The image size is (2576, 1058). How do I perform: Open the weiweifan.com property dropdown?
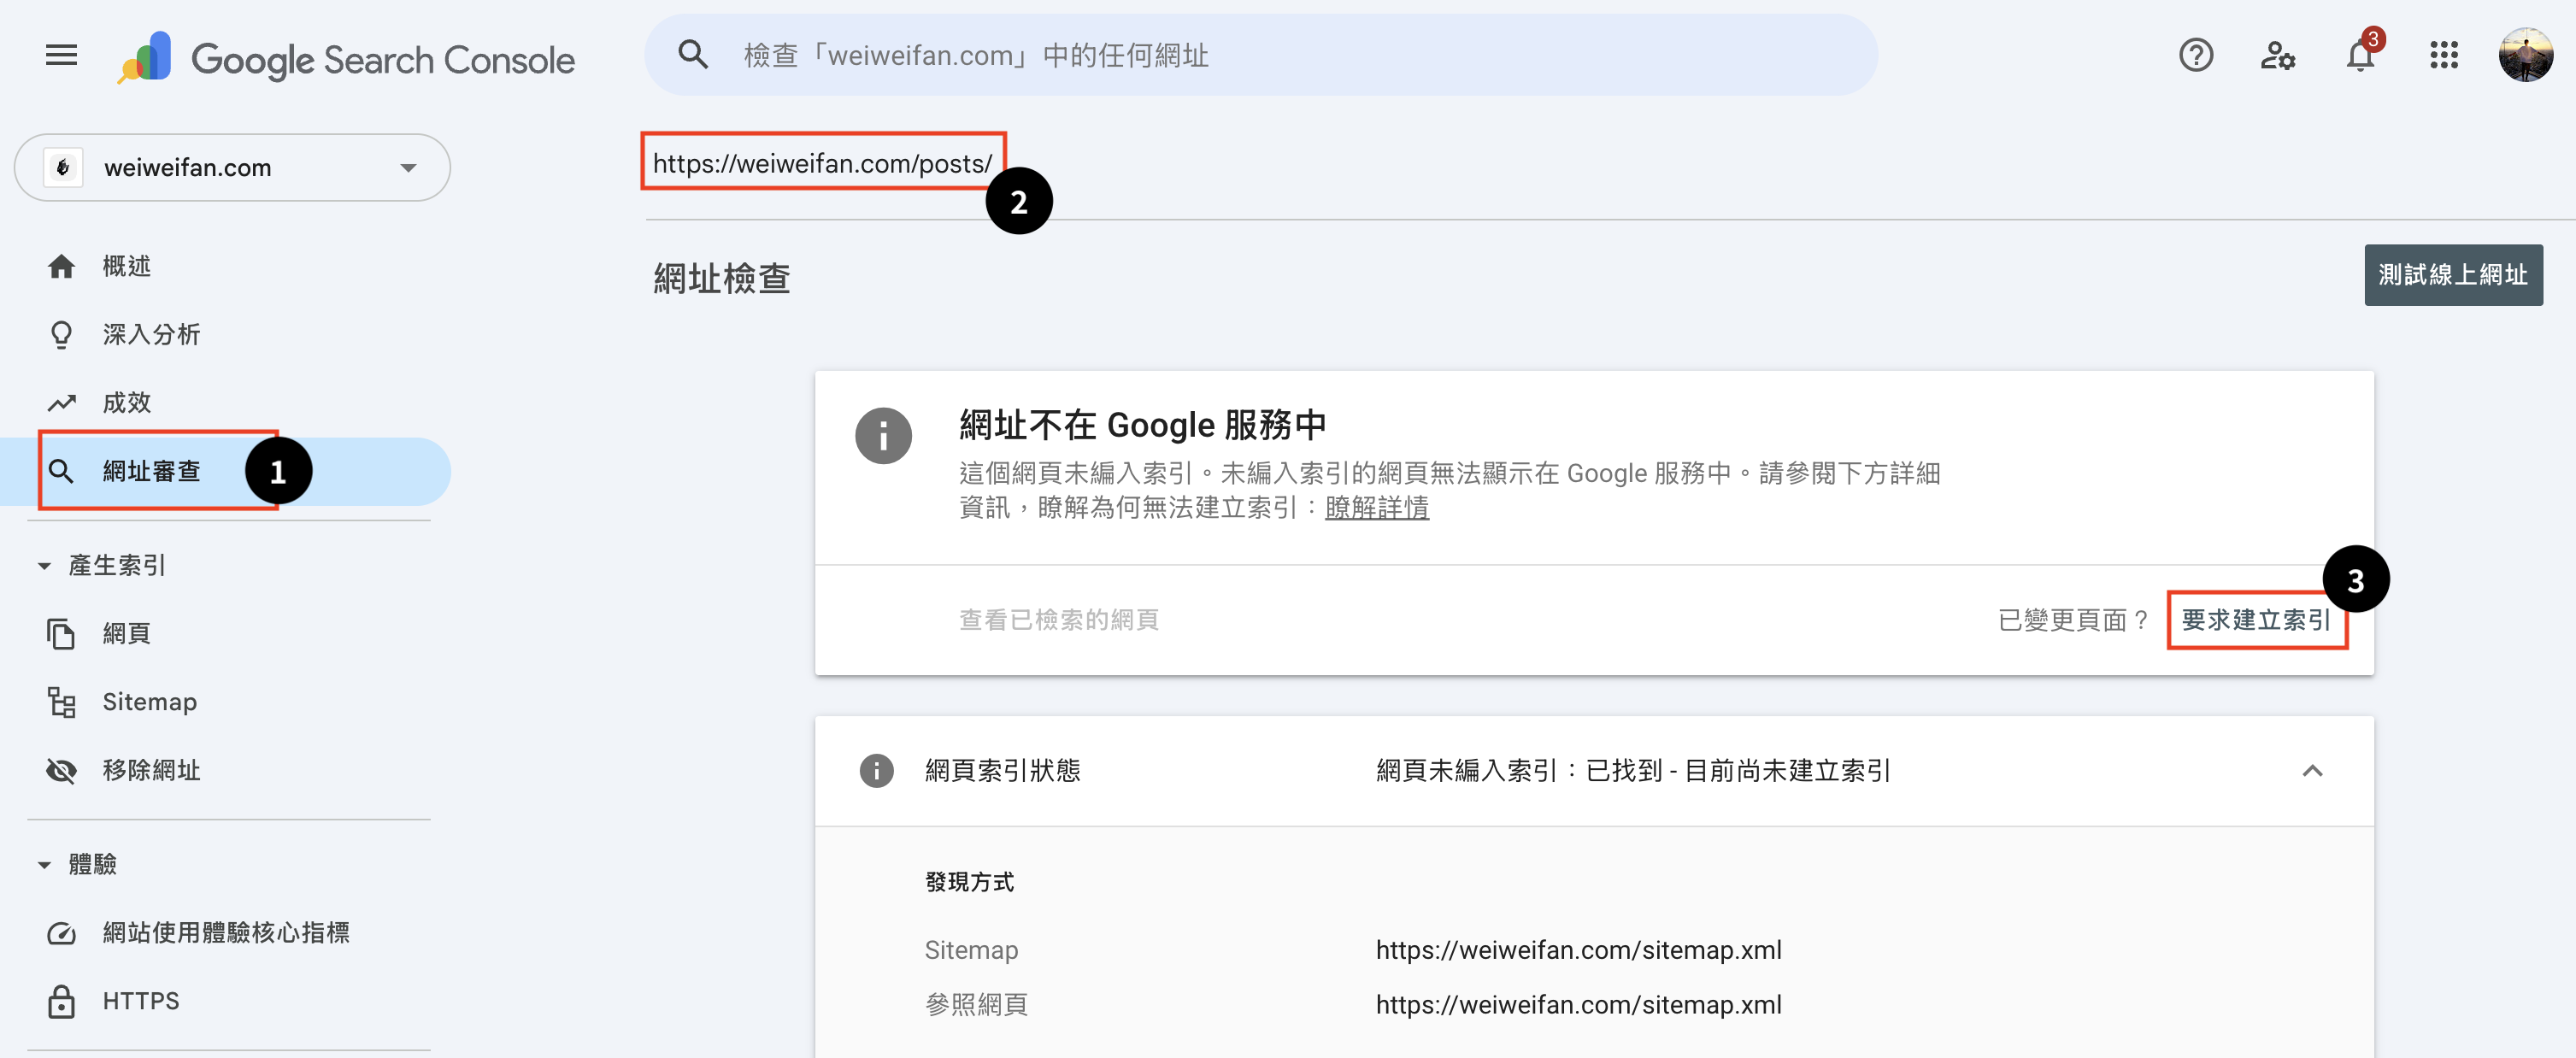point(232,167)
